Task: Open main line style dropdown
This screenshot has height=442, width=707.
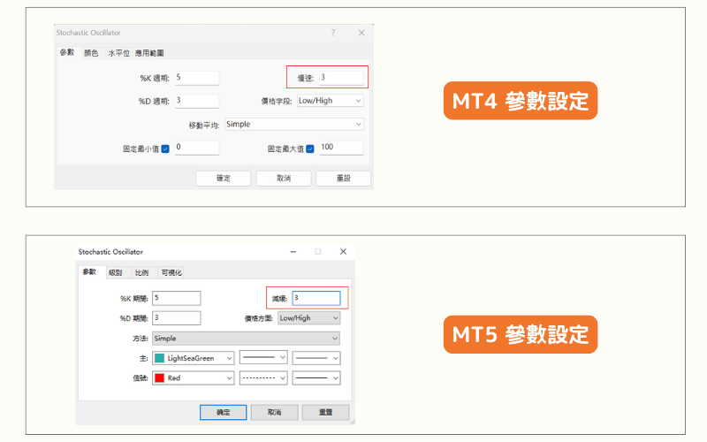Action: [x=263, y=358]
